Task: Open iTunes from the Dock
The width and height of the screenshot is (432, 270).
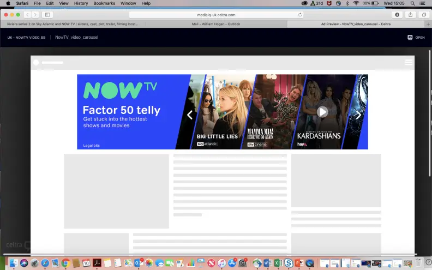Action: [x=222, y=263]
